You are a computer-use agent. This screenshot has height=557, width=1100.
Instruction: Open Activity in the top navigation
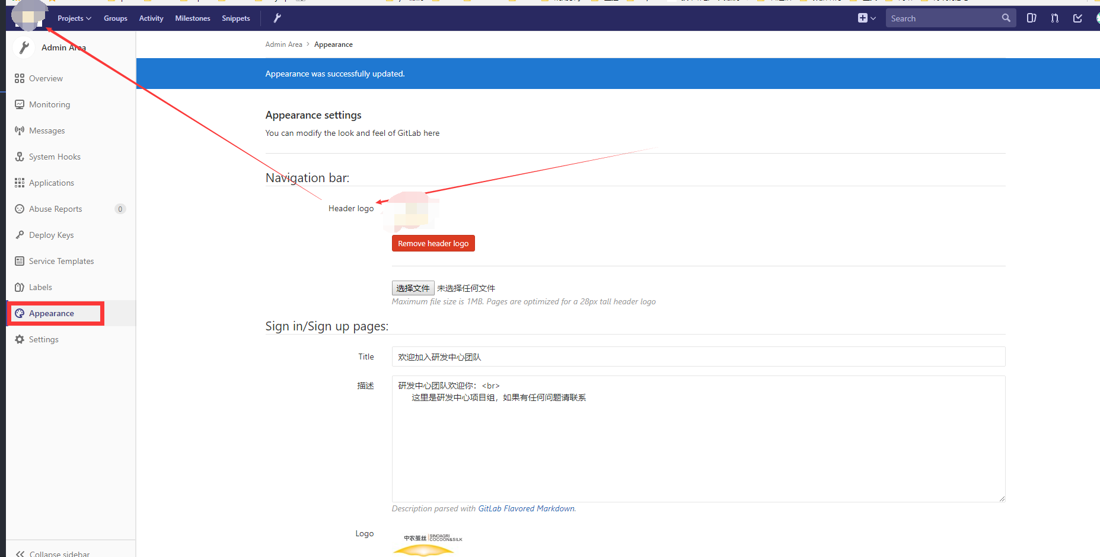(151, 18)
